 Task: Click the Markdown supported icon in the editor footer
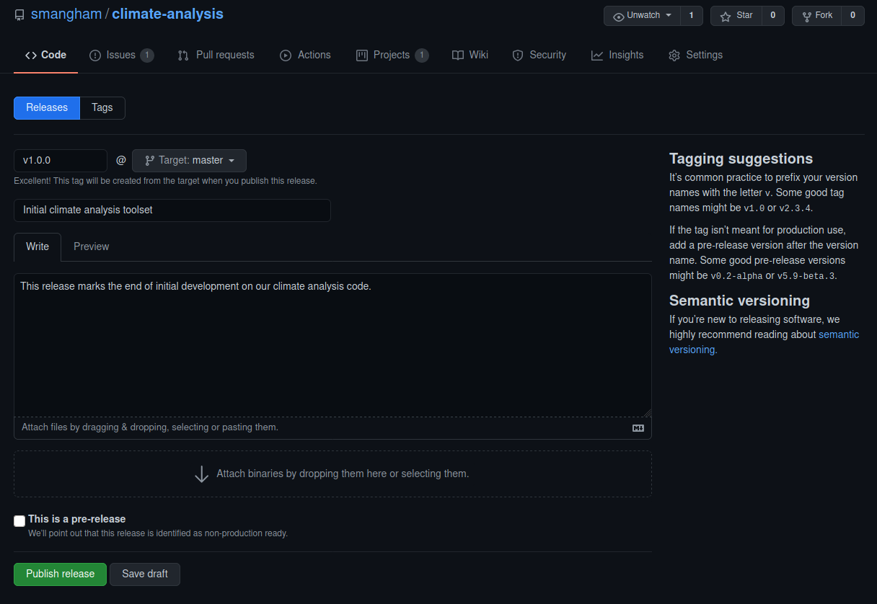(x=638, y=428)
